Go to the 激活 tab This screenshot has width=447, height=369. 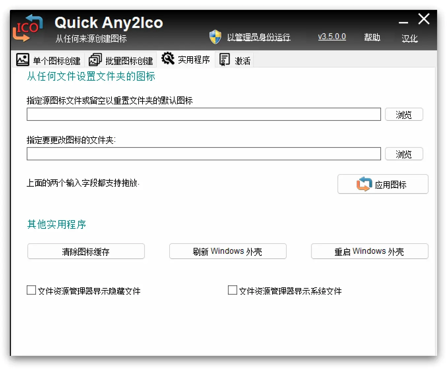tap(234, 60)
